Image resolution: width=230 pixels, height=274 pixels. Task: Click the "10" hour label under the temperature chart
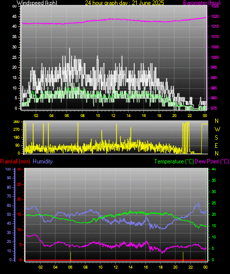tap(100, 267)
